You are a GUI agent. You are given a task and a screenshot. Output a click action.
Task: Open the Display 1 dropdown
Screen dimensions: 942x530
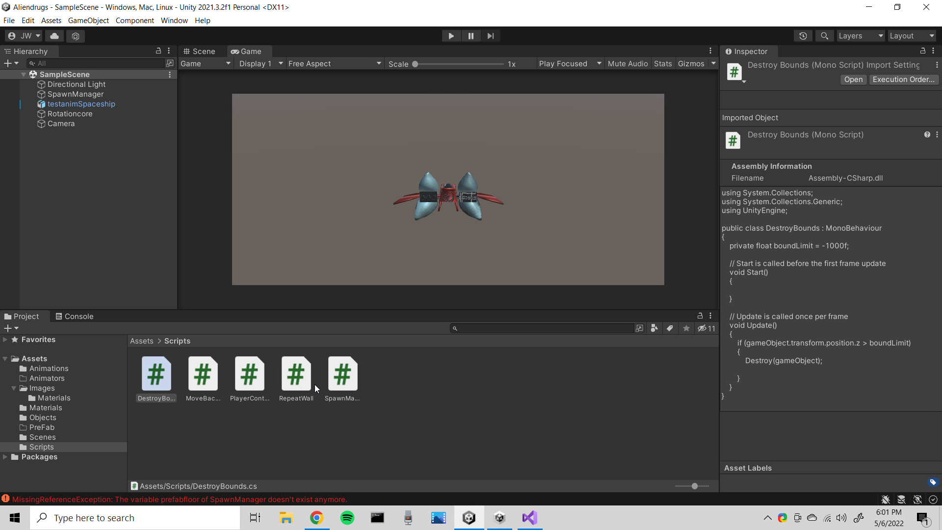pyautogui.click(x=261, y=64)
